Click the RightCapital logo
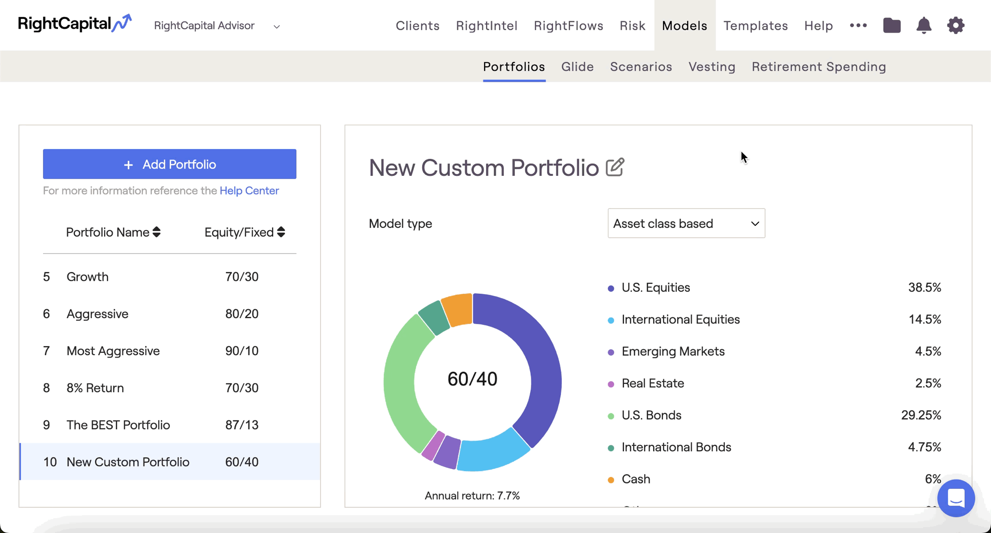Screen dimensions: 991x533 (75, 24)
